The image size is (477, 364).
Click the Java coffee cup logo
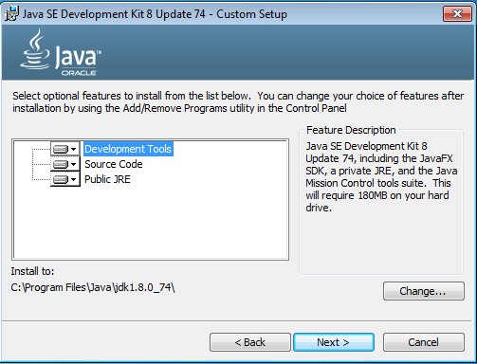coord(35,49)
